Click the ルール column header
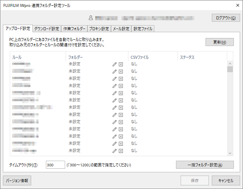Screen dimensions: 243x189 tap(38, 57)
